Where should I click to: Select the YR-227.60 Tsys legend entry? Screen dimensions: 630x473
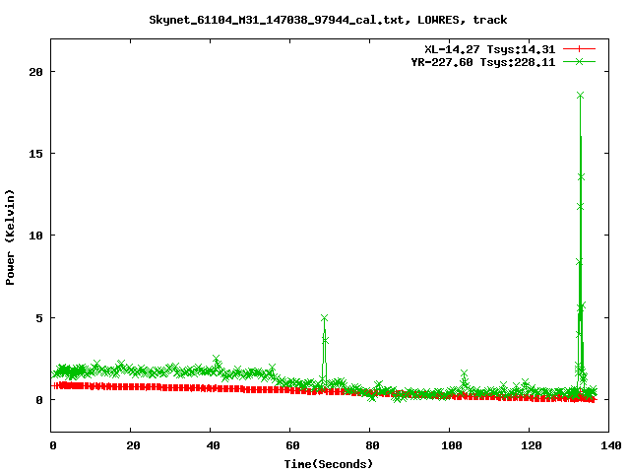(x=482, y=61)
